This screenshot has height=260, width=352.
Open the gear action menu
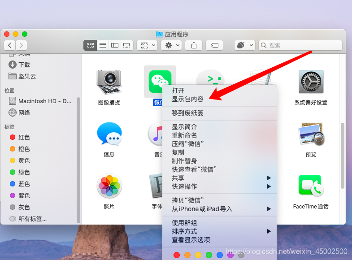click(171, 45)
